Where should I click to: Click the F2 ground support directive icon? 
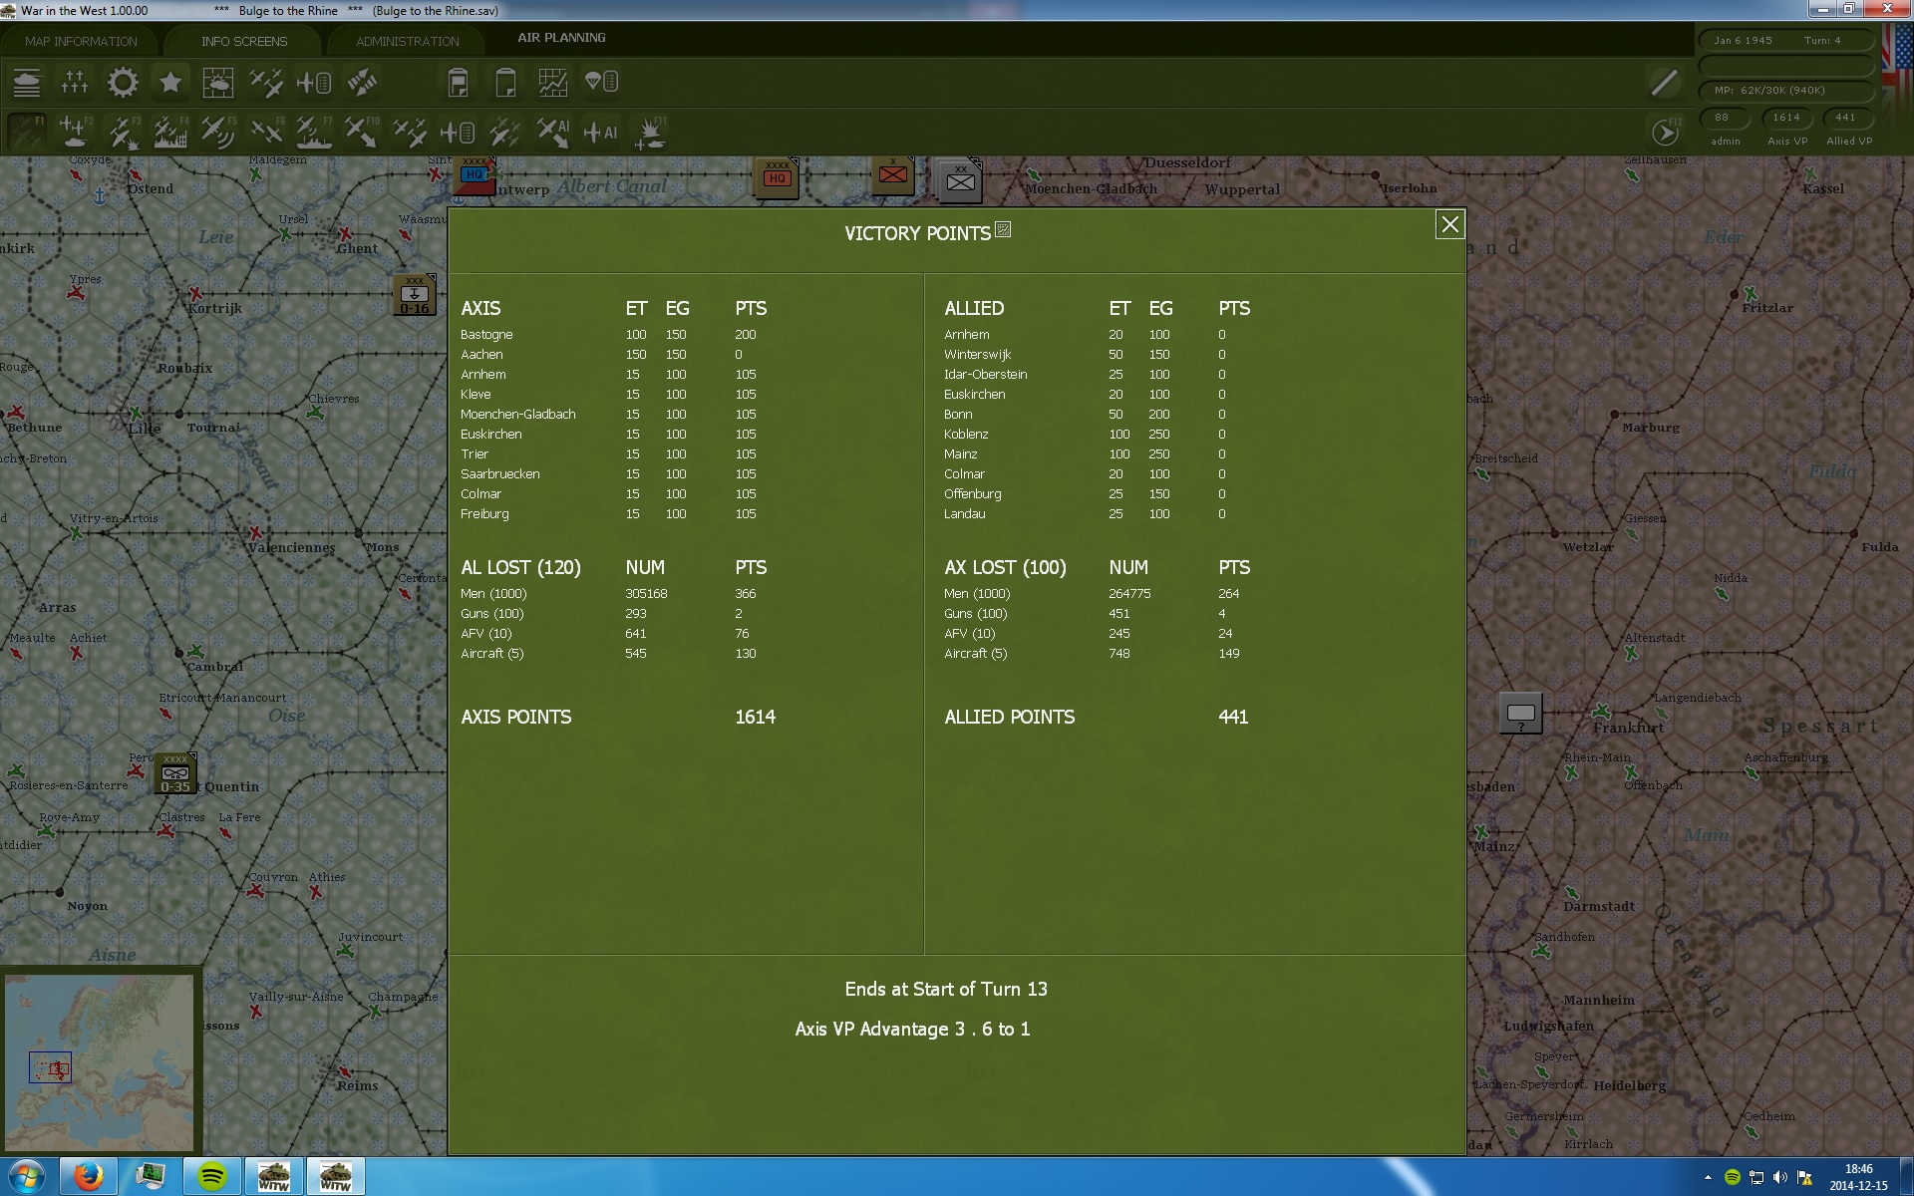point(75,132)
